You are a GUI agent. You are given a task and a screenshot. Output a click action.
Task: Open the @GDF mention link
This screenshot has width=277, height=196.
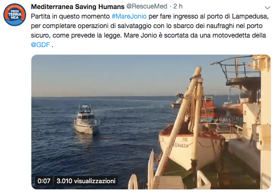point(40,45)
